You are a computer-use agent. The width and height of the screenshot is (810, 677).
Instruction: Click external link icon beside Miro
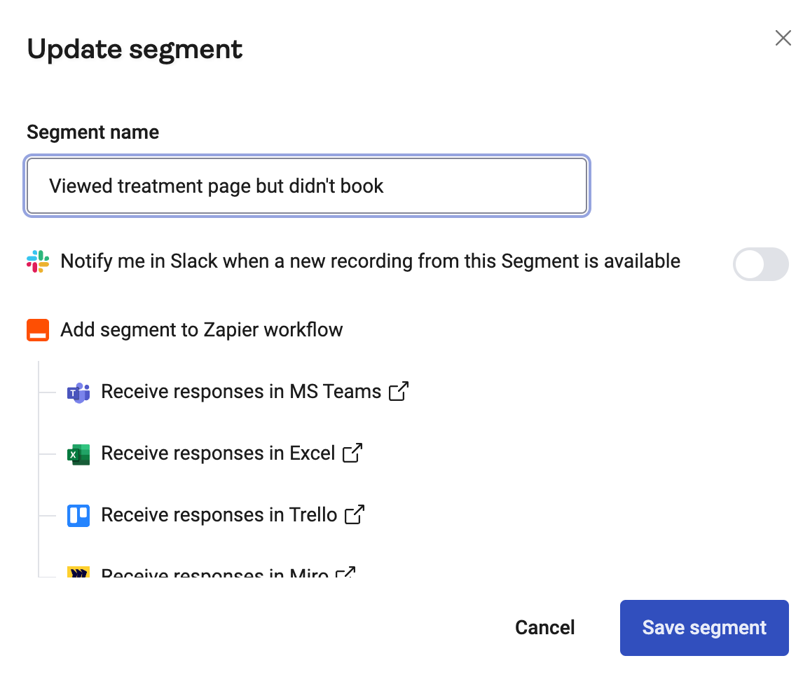coord(345,573)
